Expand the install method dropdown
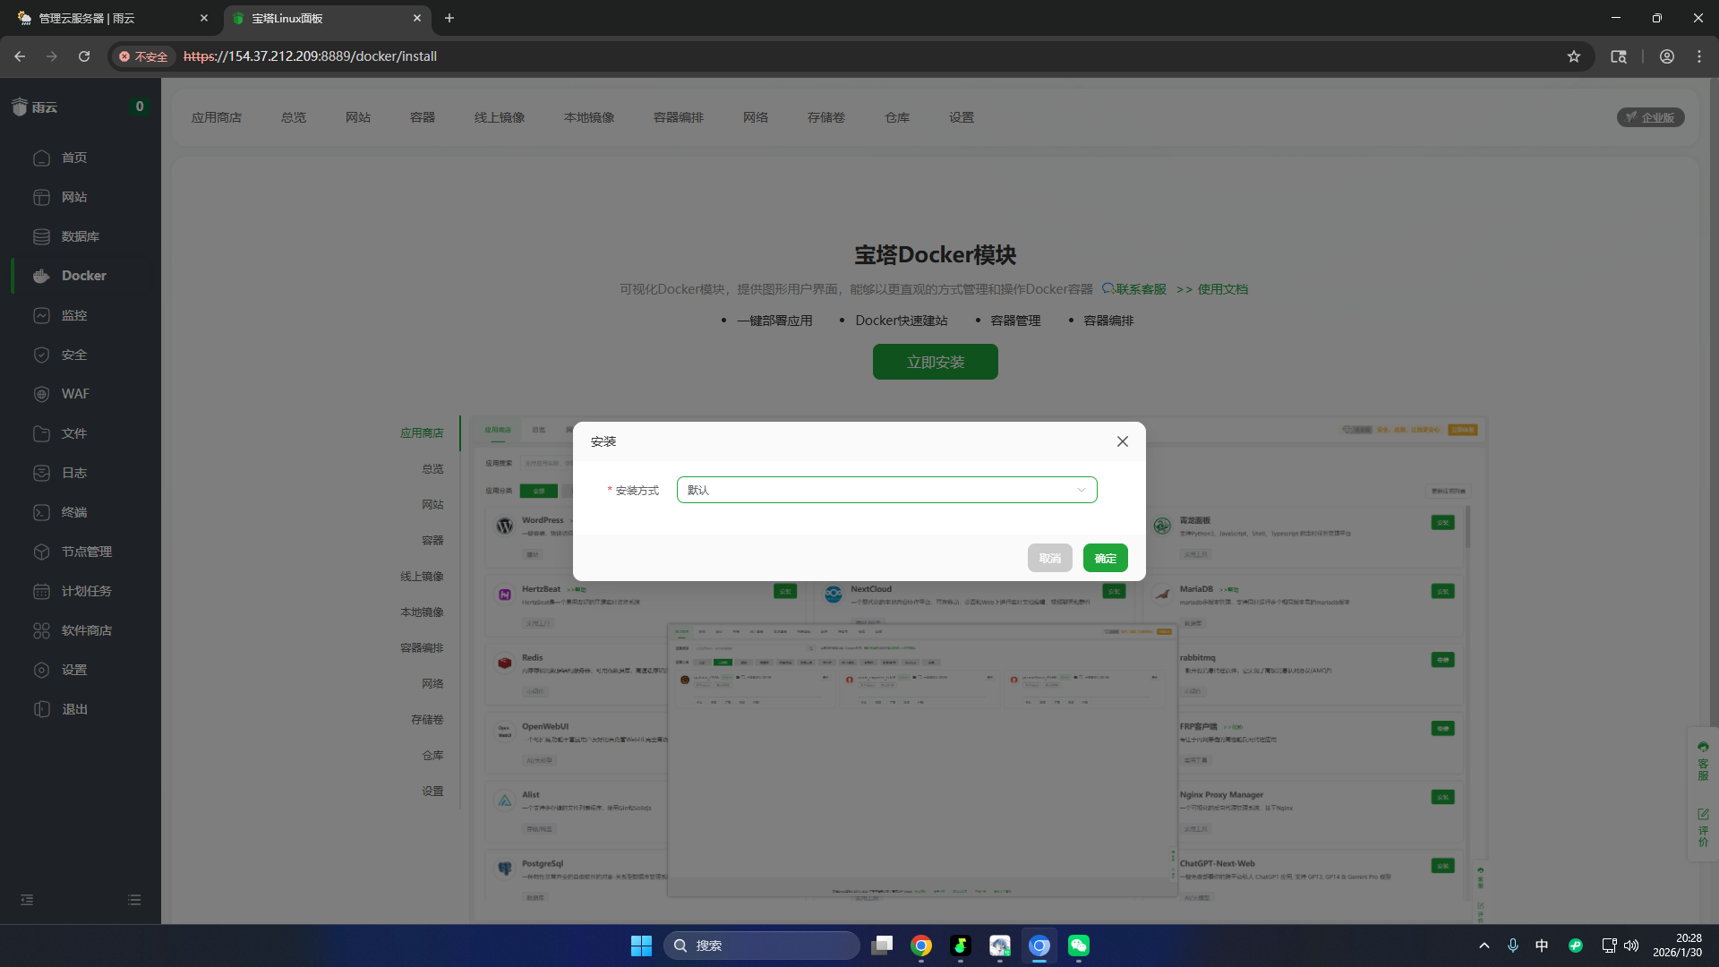The height and width of the screenshot is (967, 1719). [886, 490]
